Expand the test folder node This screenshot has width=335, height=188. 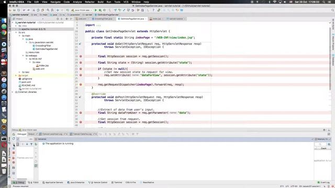(20, 72)
